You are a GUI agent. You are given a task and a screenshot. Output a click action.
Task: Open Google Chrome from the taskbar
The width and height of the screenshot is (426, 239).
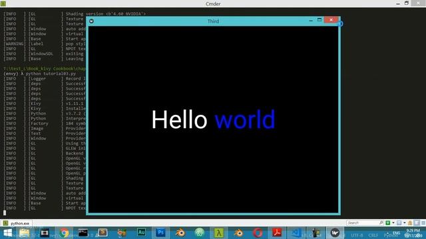(x=64, y=233)
